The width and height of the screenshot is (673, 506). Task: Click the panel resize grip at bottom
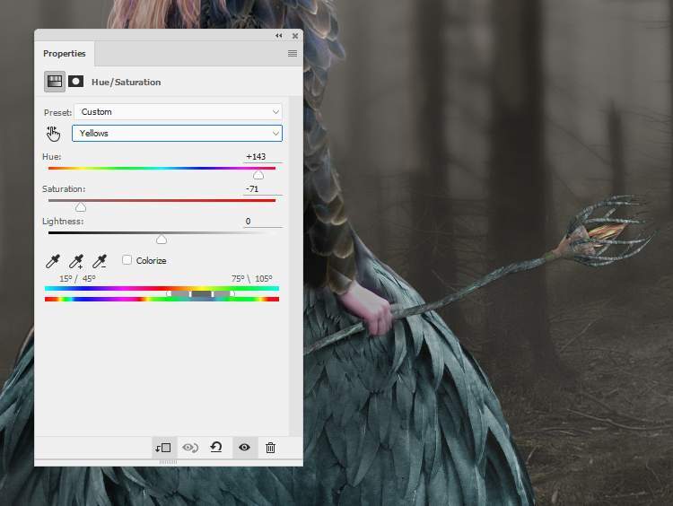(169, 462)
